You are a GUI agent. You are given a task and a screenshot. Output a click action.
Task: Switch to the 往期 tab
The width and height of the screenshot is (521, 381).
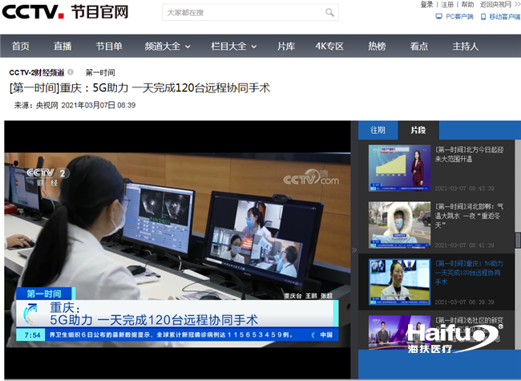coord(378,130)
